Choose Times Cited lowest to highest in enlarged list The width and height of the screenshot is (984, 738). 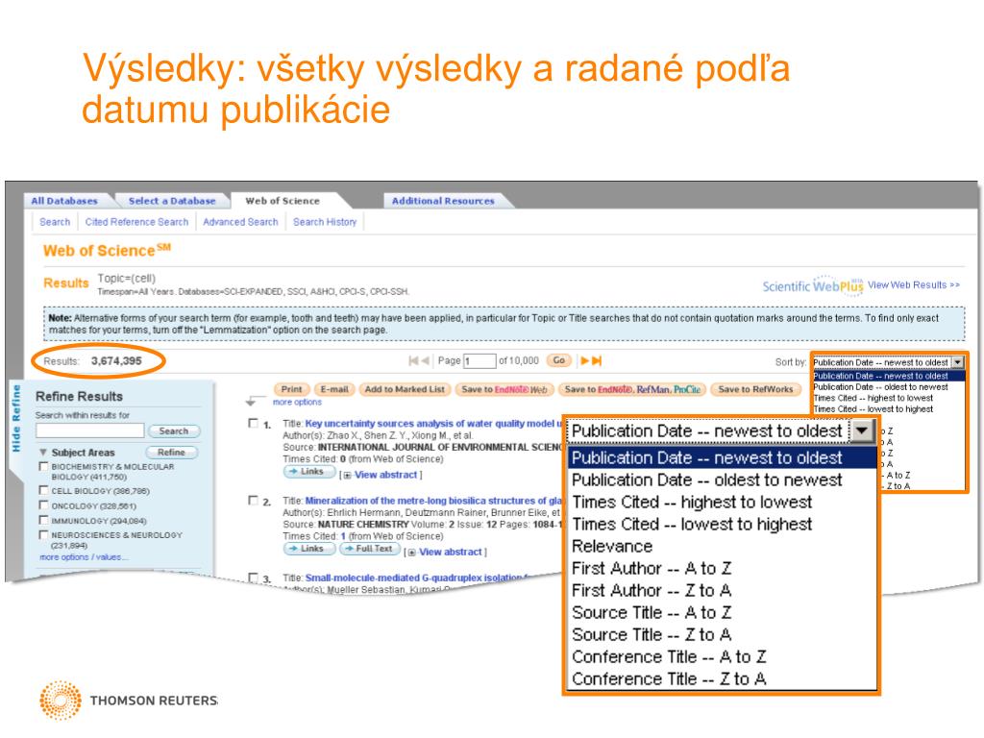[692, 524]
